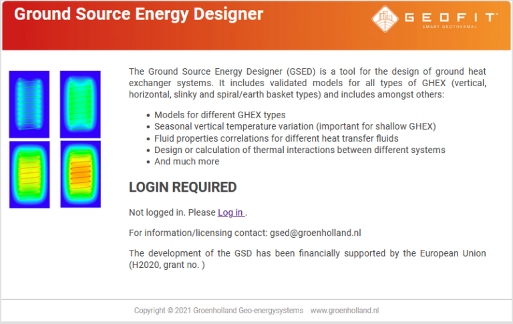This screenshot has height=324, width=513.
Task: Click the 'H2020, grant no.' text
Action: [x=167, y=265]
